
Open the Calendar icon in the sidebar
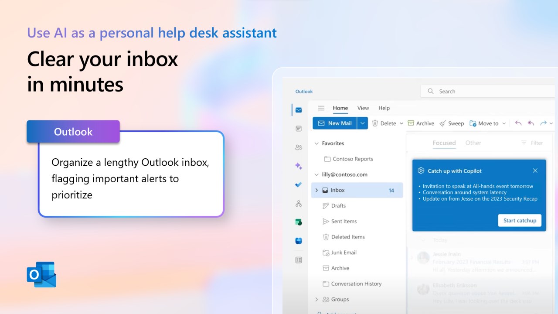pos(299,129)
